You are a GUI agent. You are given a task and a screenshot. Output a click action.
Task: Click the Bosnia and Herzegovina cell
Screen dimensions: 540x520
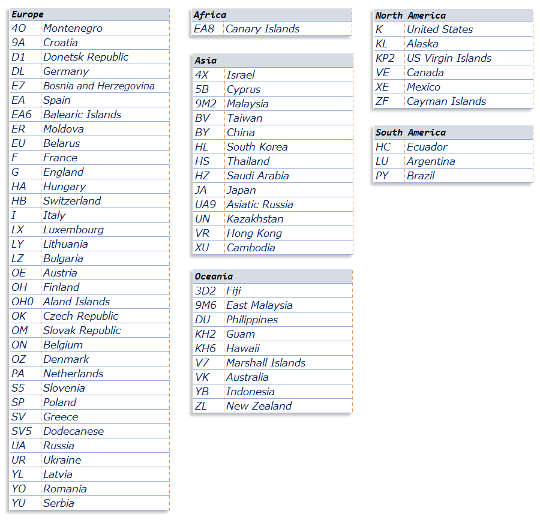point(98,86)
